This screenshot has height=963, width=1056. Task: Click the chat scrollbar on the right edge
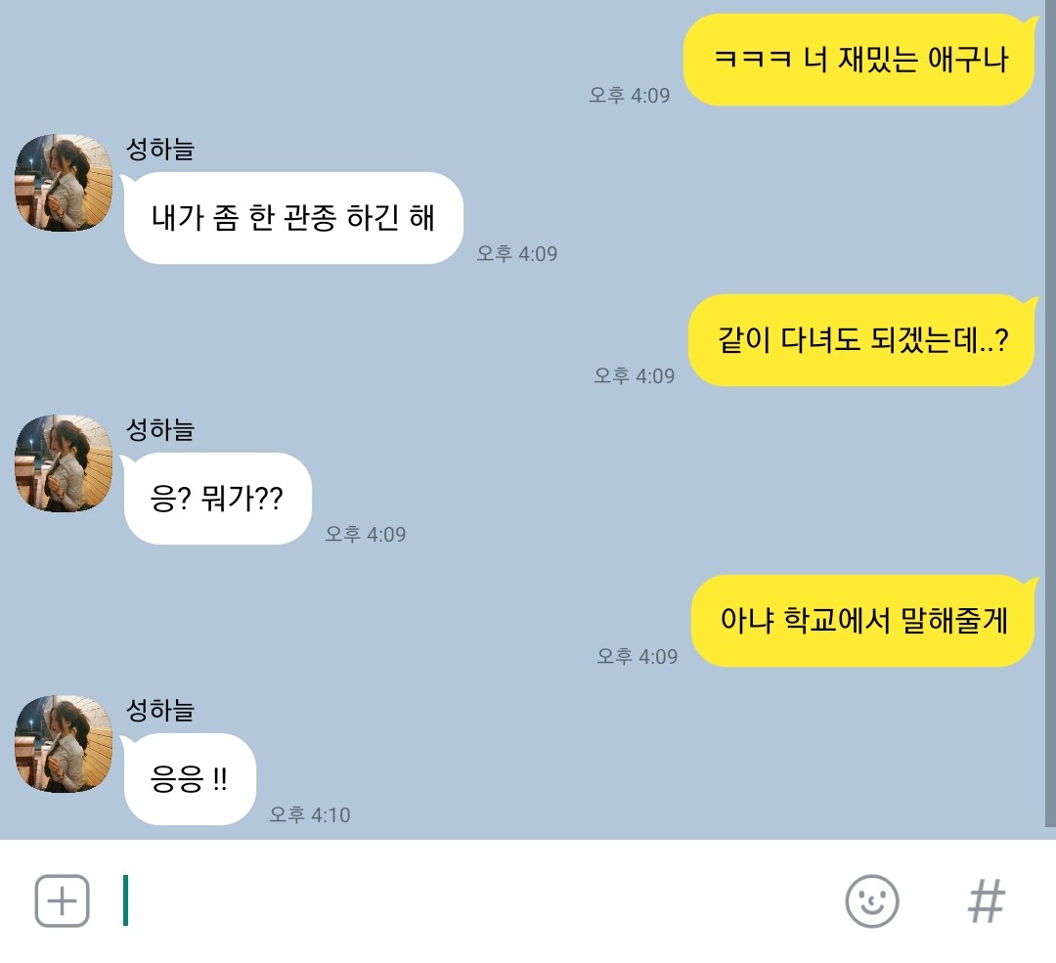point(1050,413)
